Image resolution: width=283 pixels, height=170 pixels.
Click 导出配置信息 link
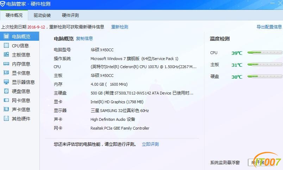click(269, 27)
